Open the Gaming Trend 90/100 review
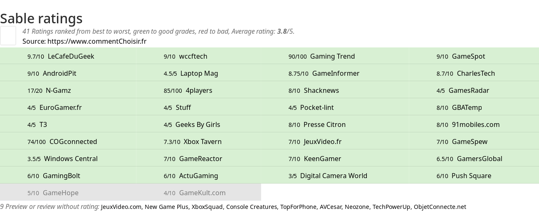Screen dimensions: 539x211 (x=321, y=56)
